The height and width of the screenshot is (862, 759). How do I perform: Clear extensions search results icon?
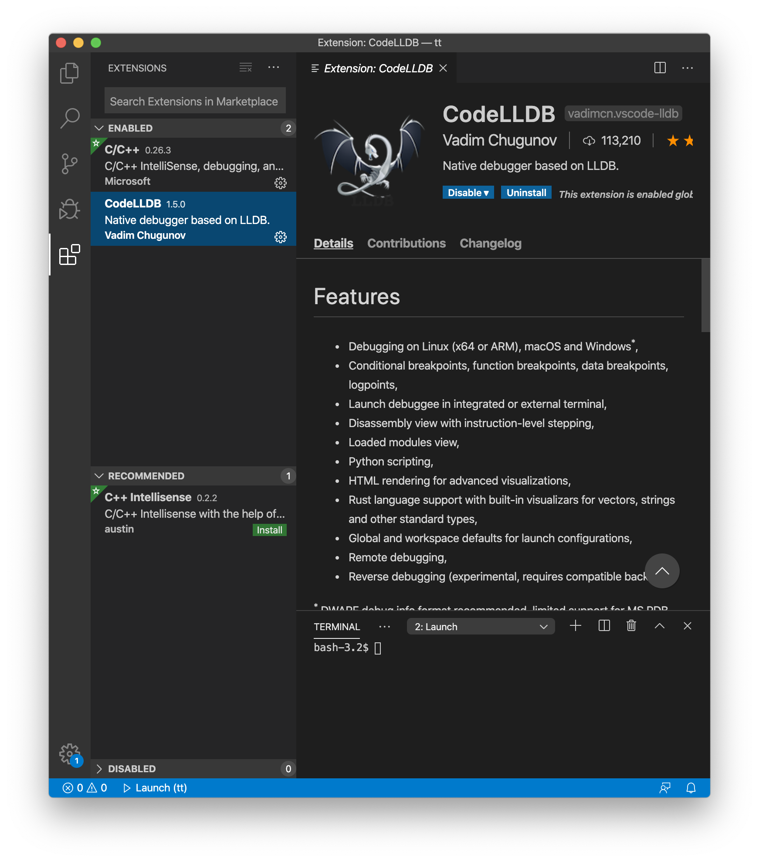tap(246, 68)
